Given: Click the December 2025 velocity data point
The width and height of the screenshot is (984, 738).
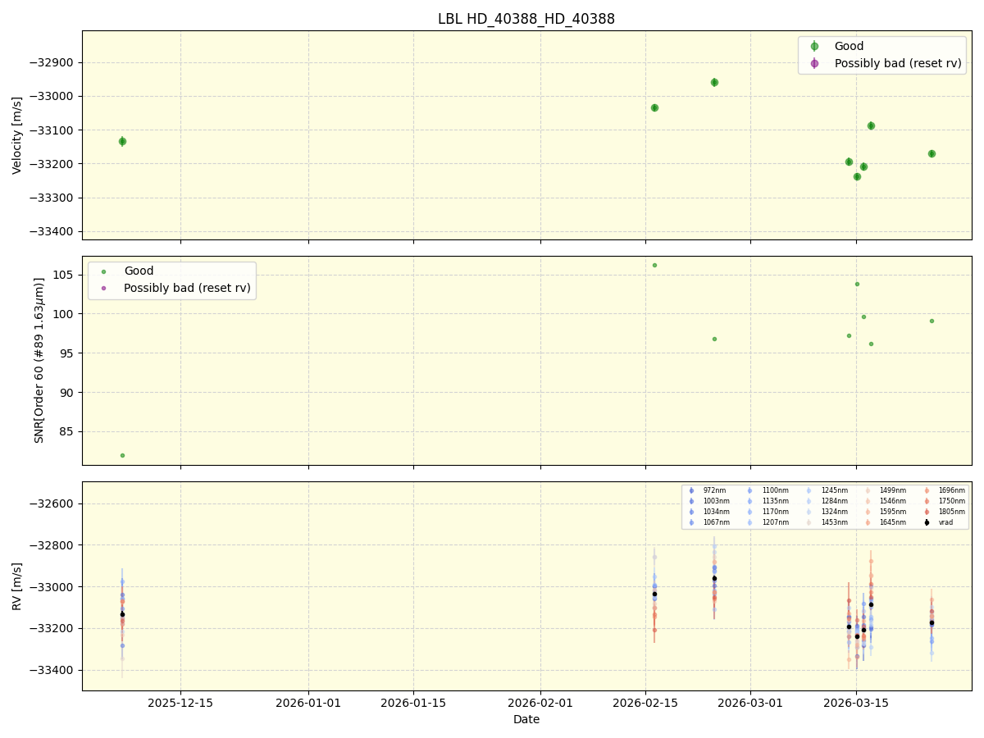Looking at the screenshot, I should click(x=122, y=141).
